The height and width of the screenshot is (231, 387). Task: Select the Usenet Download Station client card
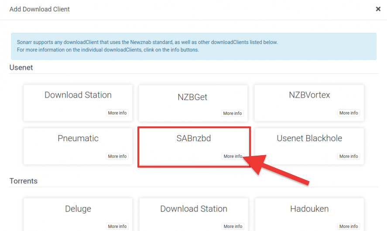point(78,95)
